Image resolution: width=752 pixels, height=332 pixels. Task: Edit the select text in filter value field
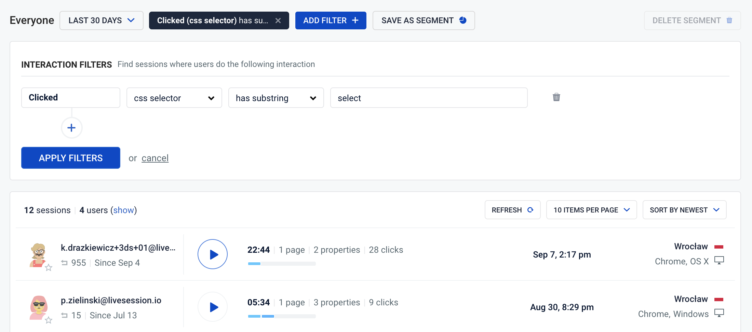(x=428, y=98)
